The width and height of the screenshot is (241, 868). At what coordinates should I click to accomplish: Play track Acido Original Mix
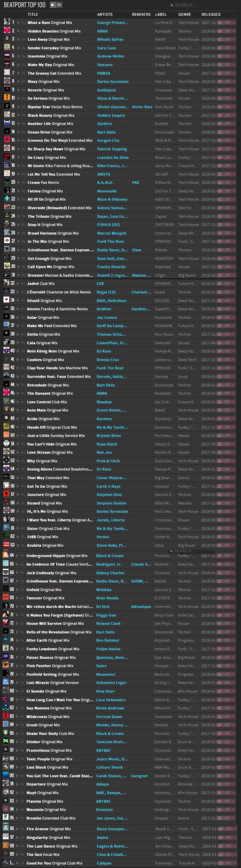pos(18,419)
